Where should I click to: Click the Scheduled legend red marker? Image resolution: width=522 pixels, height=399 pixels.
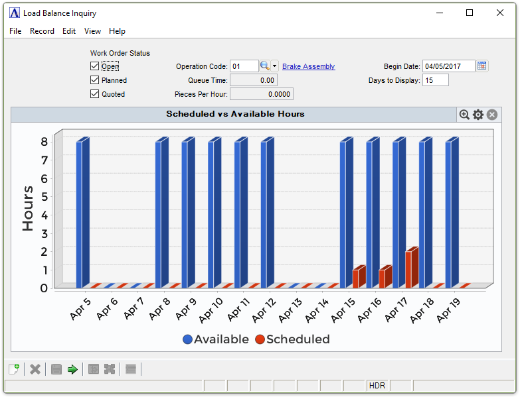(260, 339)
